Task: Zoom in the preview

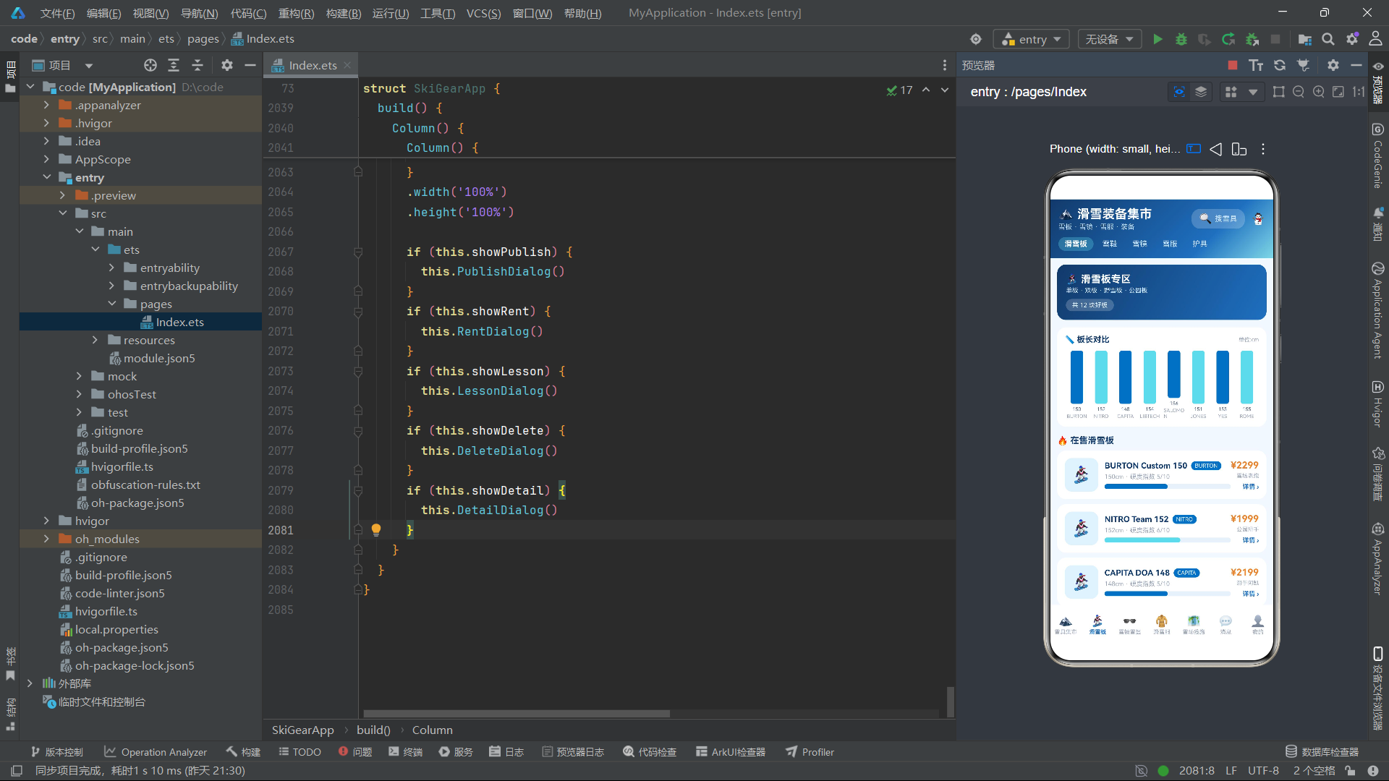Action: pos(1318,92)
